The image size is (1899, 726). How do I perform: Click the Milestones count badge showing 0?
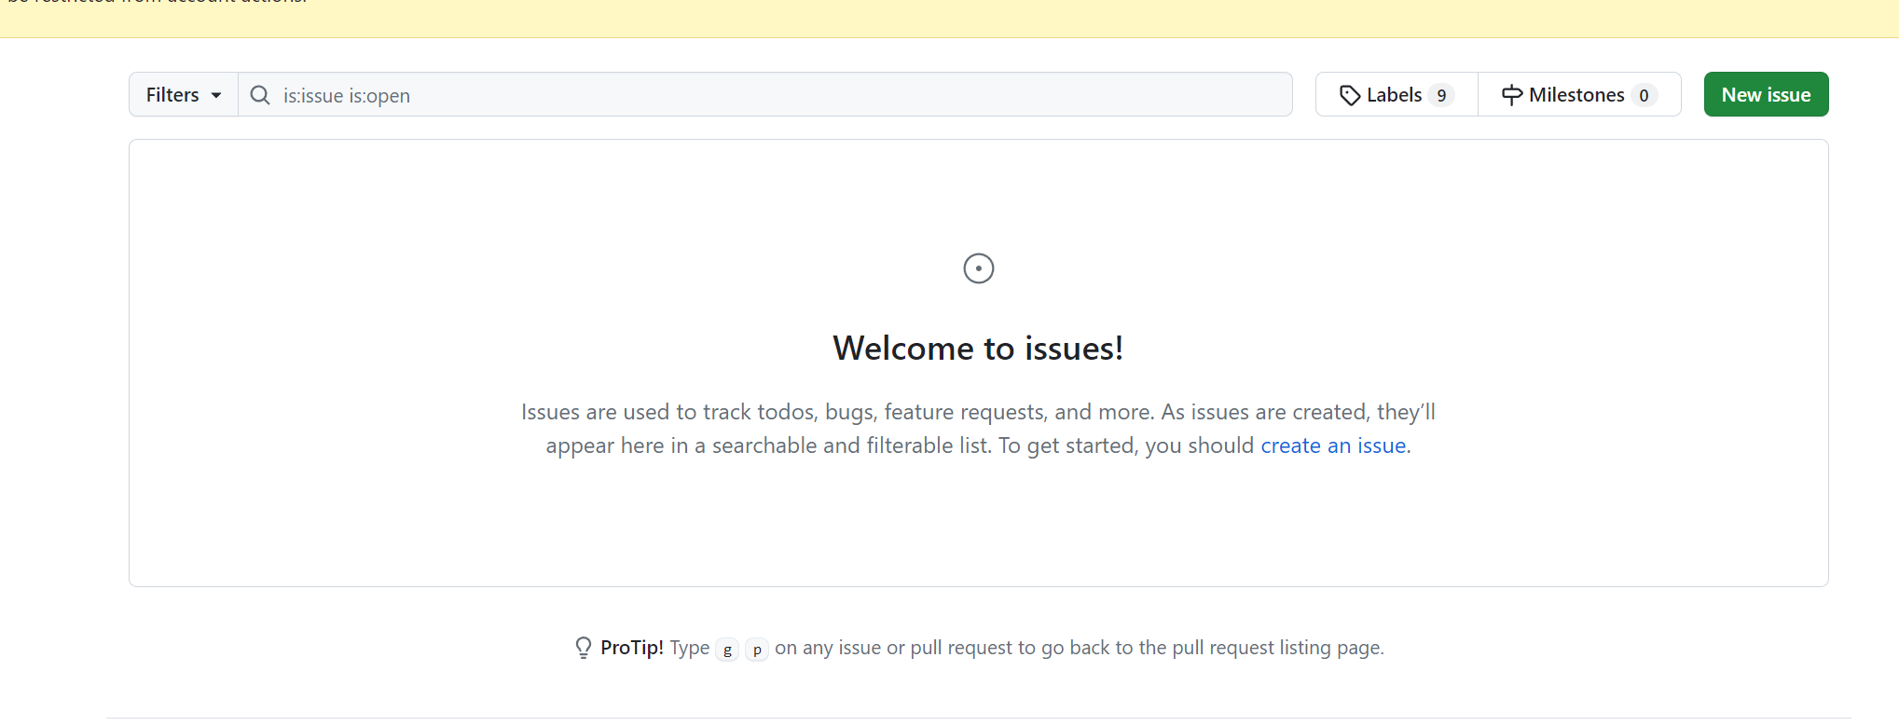click(x=1644, y=95)
